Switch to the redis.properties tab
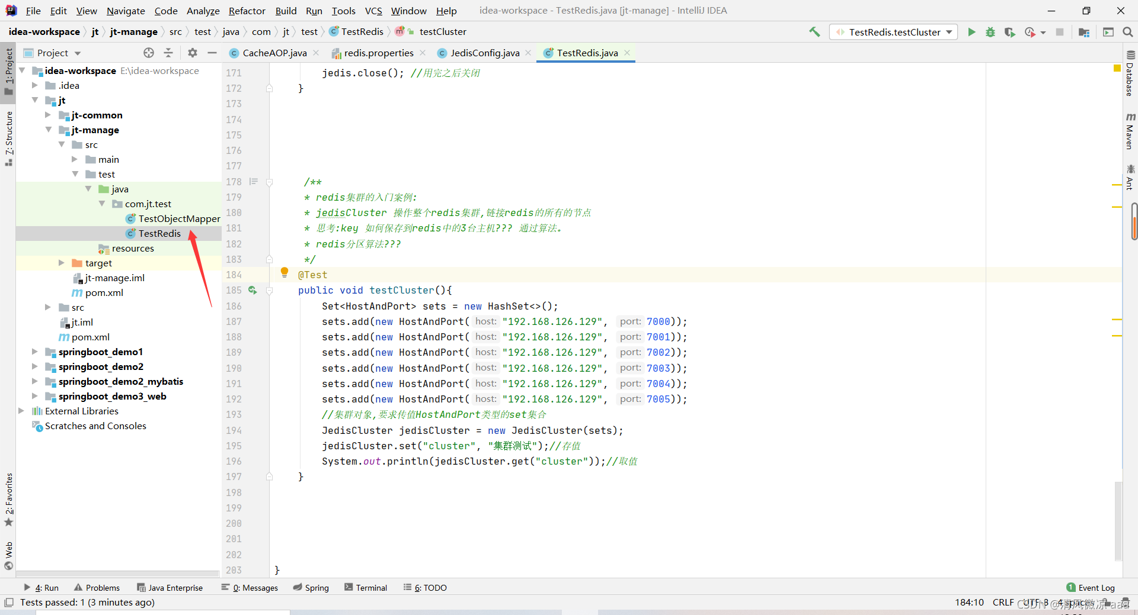The image size is (1138, 615). [378, 53]
